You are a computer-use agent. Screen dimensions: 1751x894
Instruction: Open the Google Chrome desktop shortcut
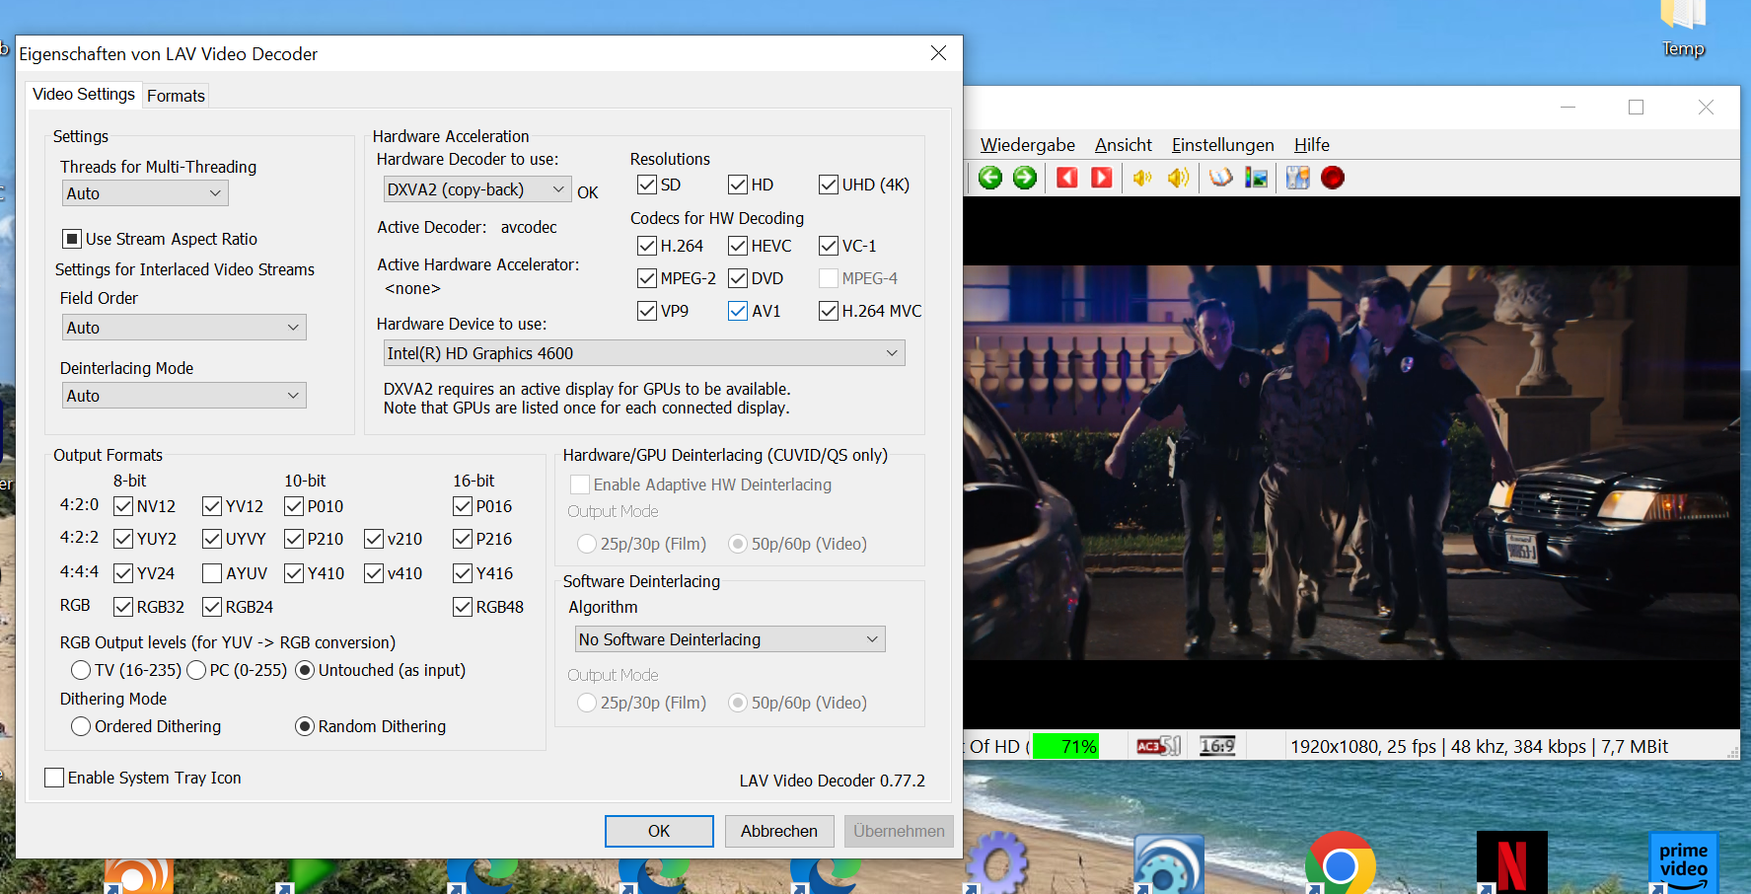tap(1340, 862)
